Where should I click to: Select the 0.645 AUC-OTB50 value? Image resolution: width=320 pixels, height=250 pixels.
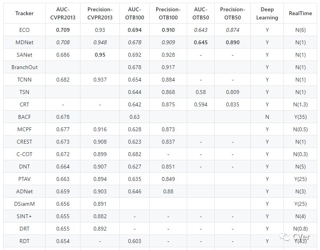click(200, 42)
